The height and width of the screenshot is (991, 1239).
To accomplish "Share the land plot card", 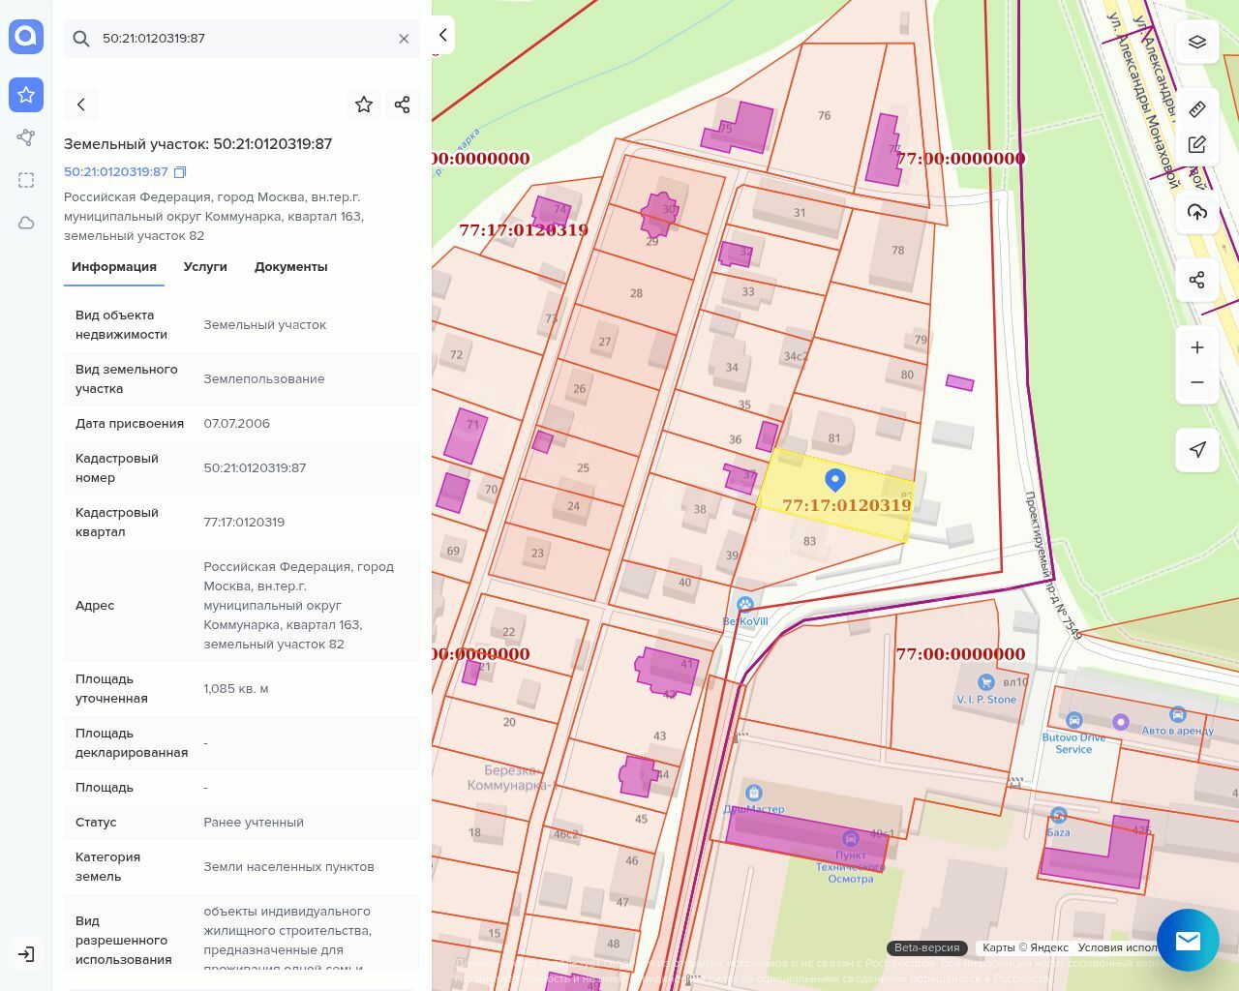I will 403,105.
